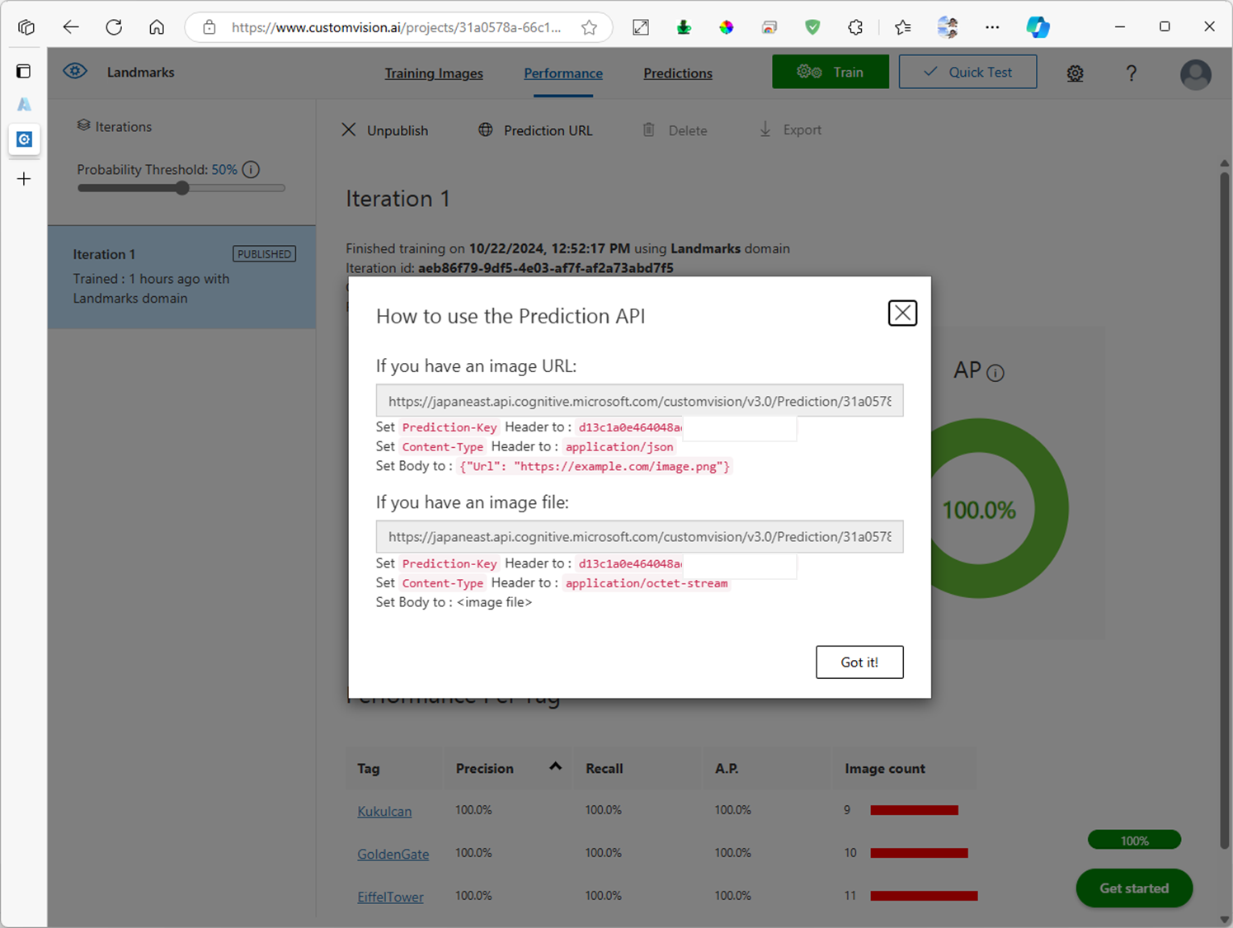Screen dimensions: 1233x928
Task: Add page to favorites star icon
Action: (x=589, y=27)
